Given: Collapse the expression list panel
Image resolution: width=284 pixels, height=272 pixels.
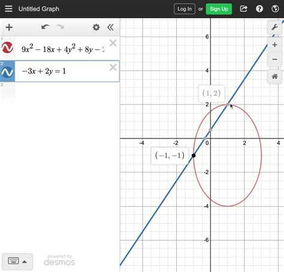Looking at the screenshot, I should (110, 27).
